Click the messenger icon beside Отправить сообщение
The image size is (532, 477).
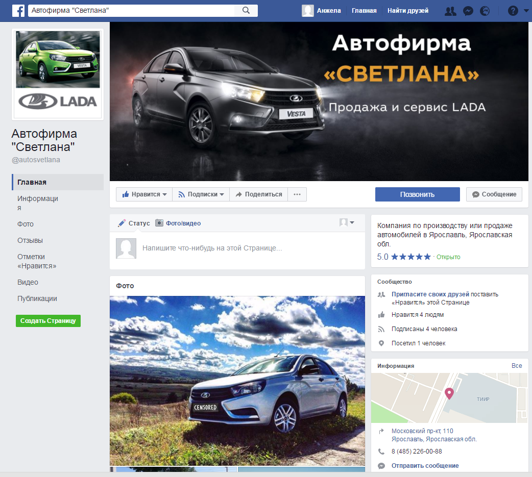pos(381,466)
